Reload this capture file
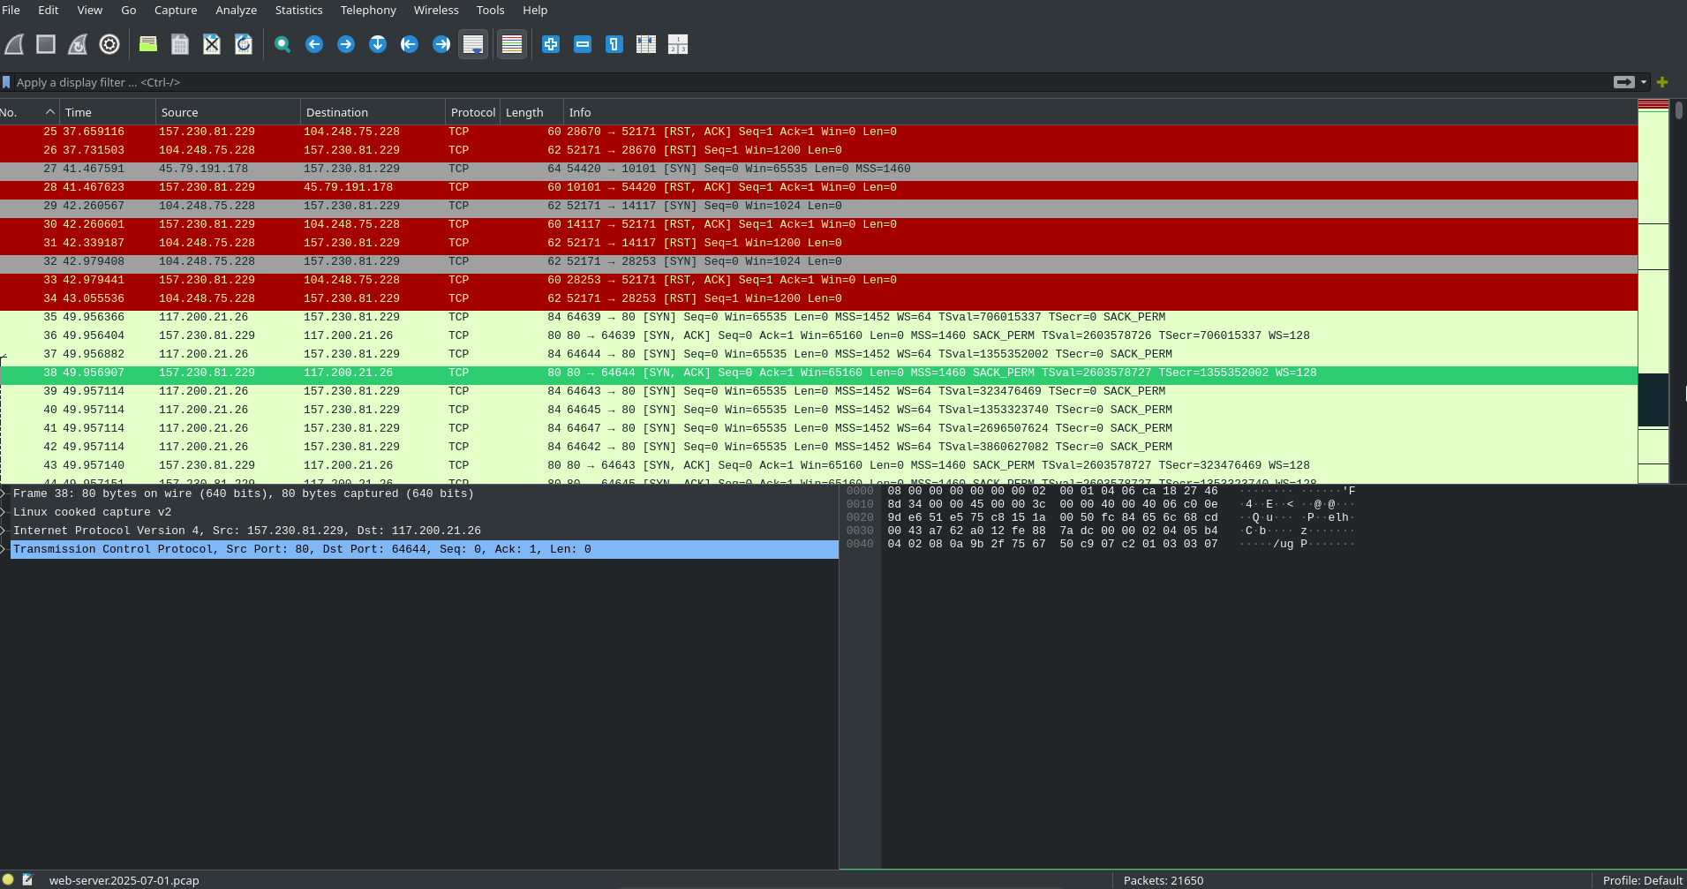This screenshot has height=889, width=1687. click(x=243, y=43)
